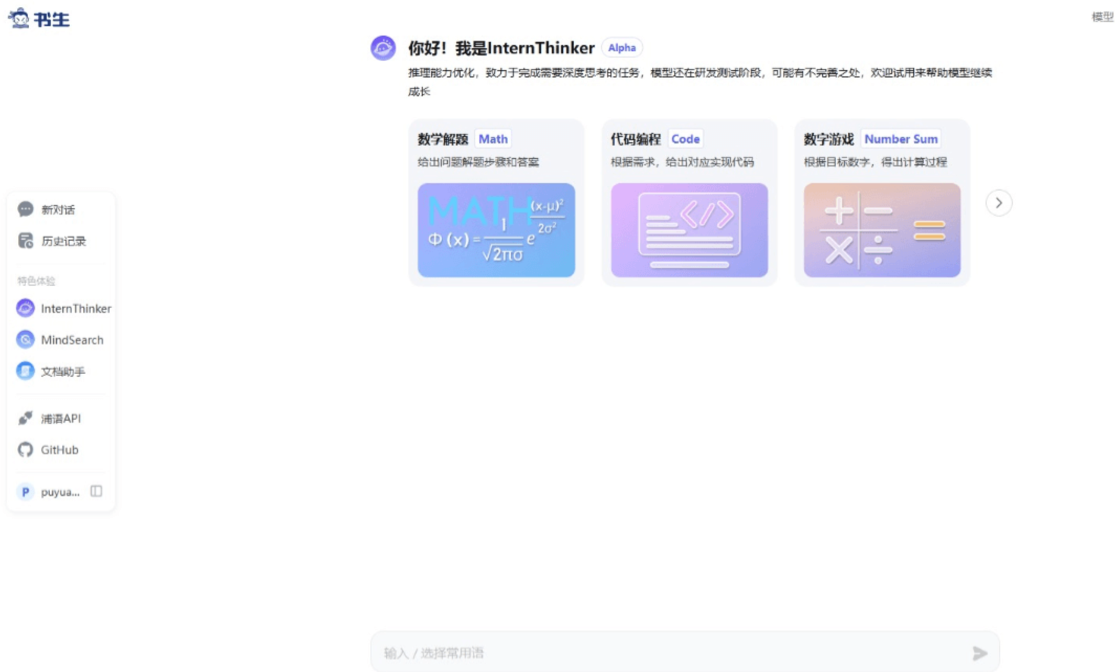Click the Math tag label

(x=493, y=139)
